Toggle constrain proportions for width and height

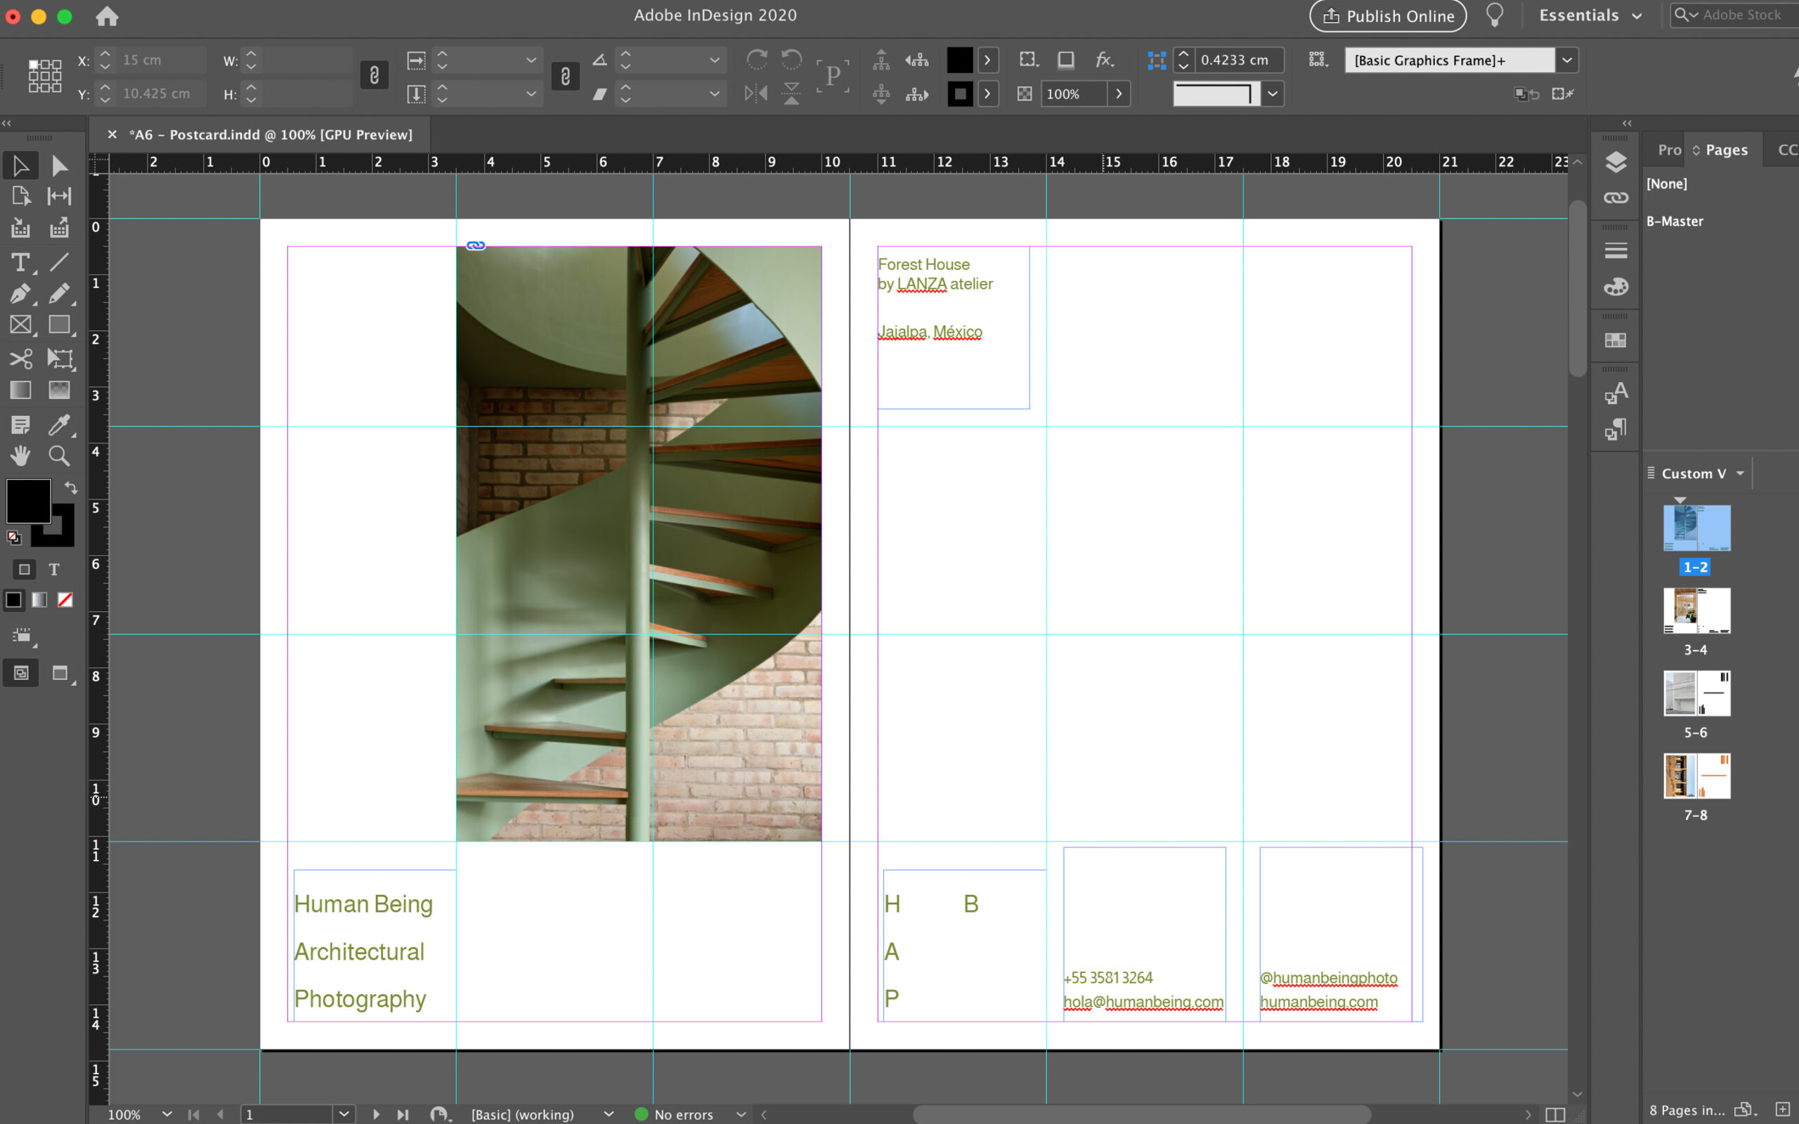pos(374,75)
